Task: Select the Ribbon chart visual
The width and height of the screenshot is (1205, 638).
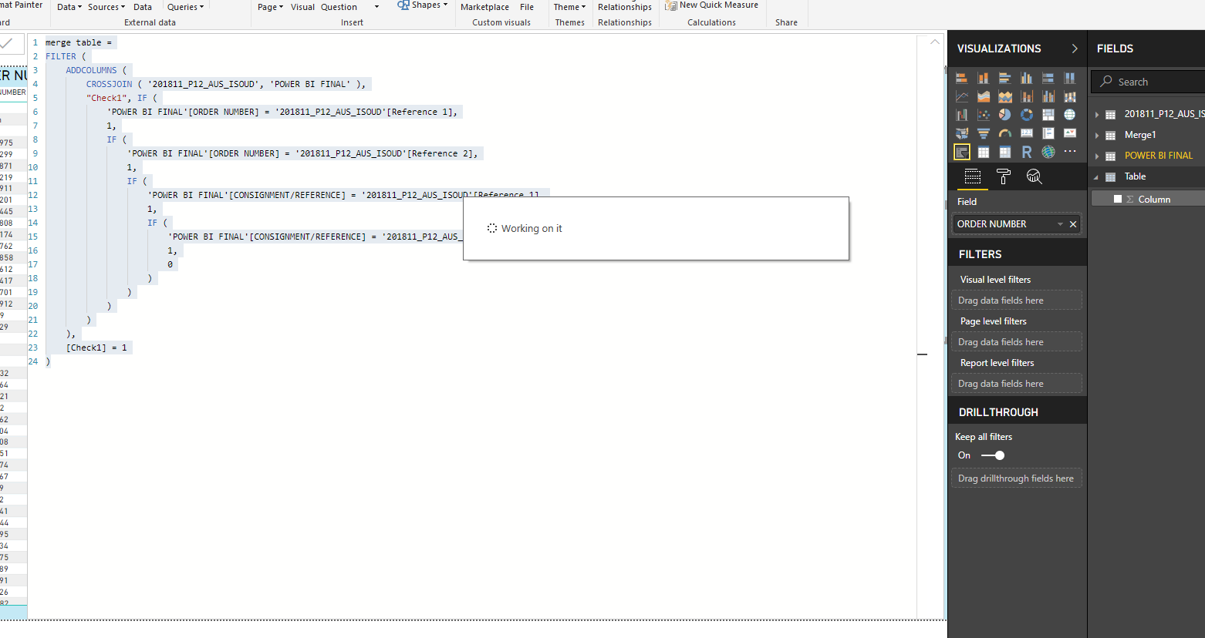Action: (1070, 96)
